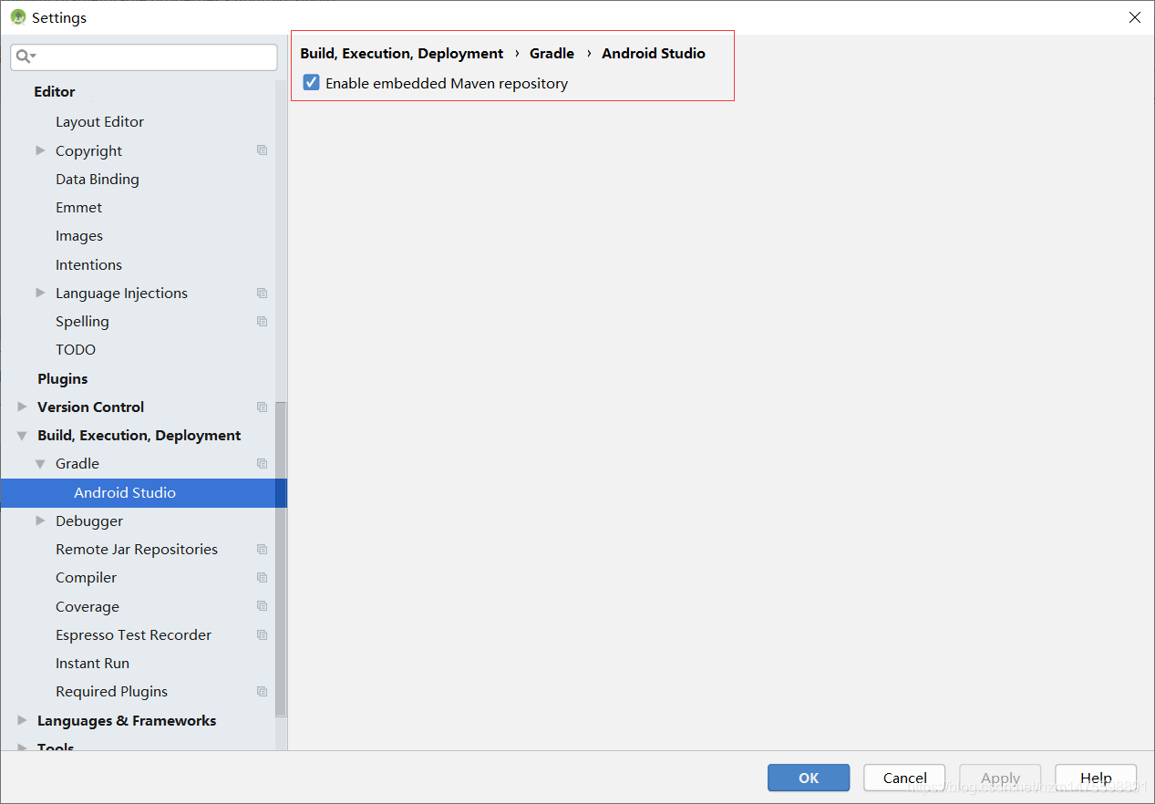Select Layout Editor settings page
This screenshot has width=1155, height=804.
pyautogui.click(x=99, y=121)
